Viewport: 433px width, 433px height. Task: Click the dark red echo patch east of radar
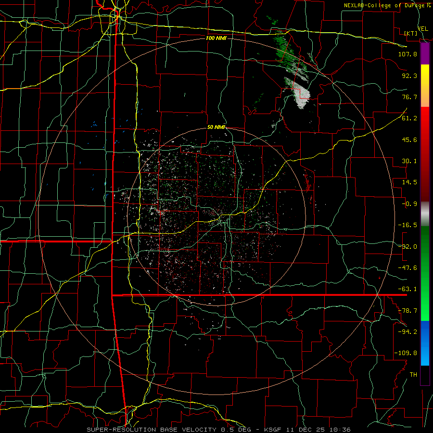(x=307, y=181)
